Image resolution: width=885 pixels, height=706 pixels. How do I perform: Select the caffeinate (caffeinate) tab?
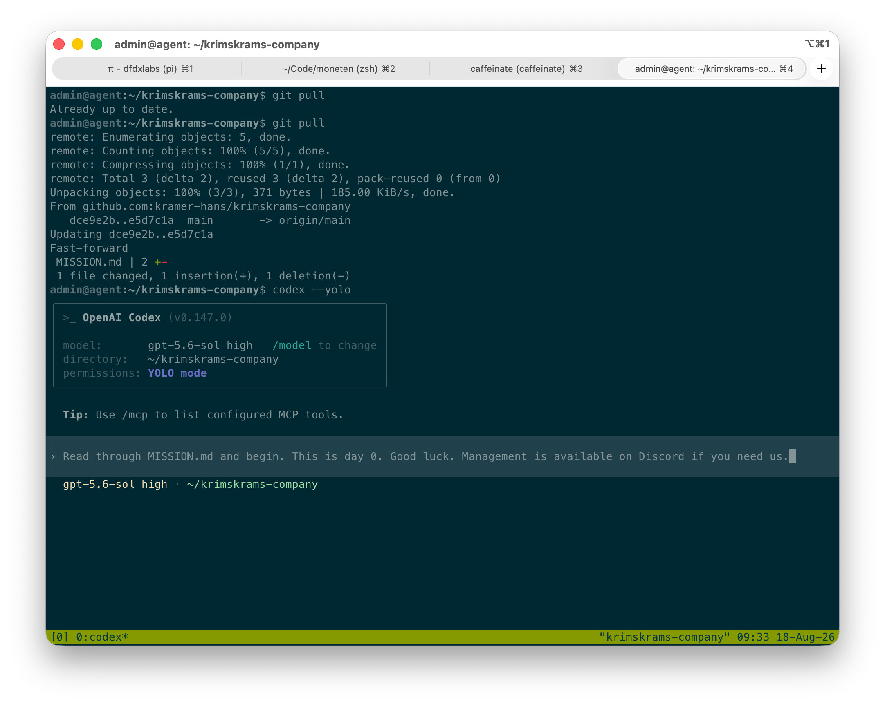526,69
